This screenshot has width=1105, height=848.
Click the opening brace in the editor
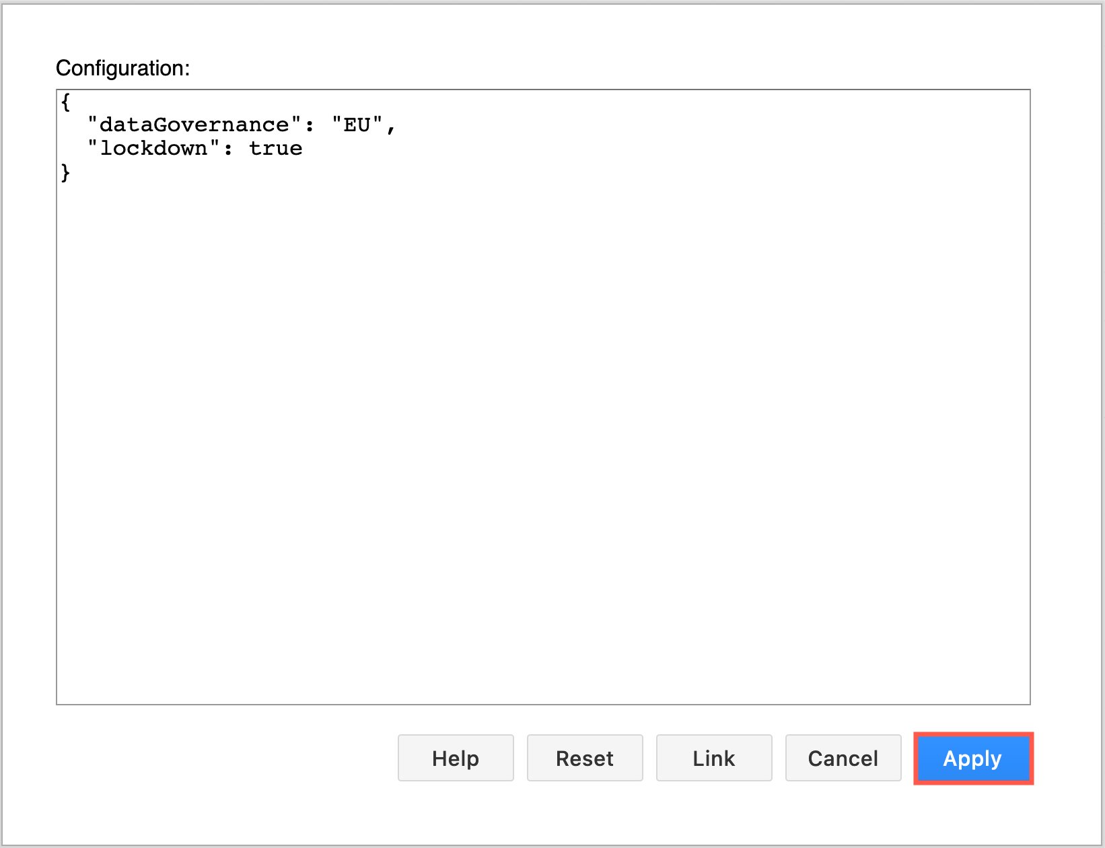65,101
